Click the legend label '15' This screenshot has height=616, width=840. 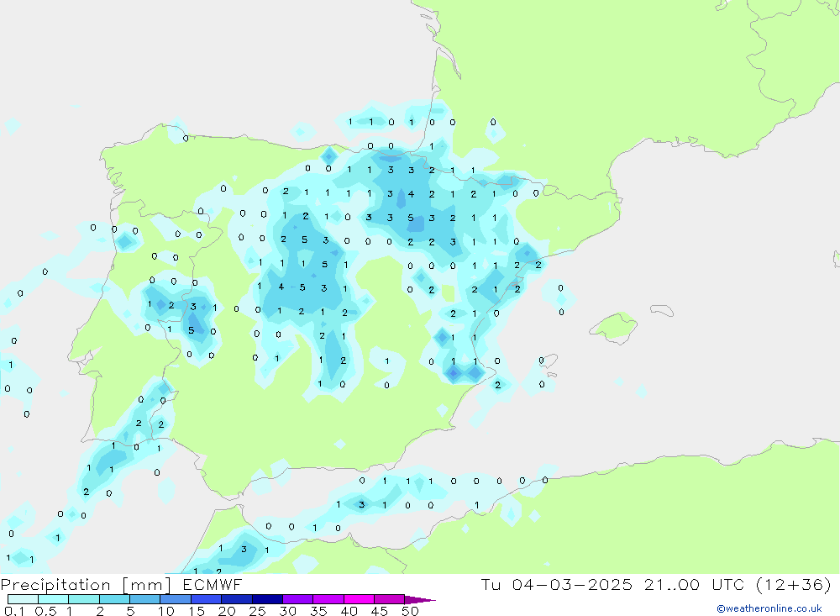[197, 611]
